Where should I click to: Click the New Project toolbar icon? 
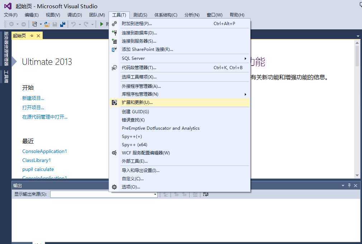tap(35, 24)
